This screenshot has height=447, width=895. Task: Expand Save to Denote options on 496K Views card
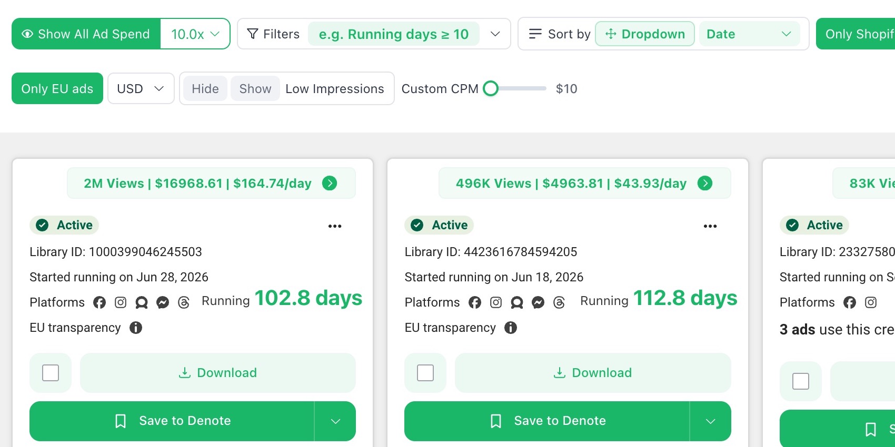(711, 421)
